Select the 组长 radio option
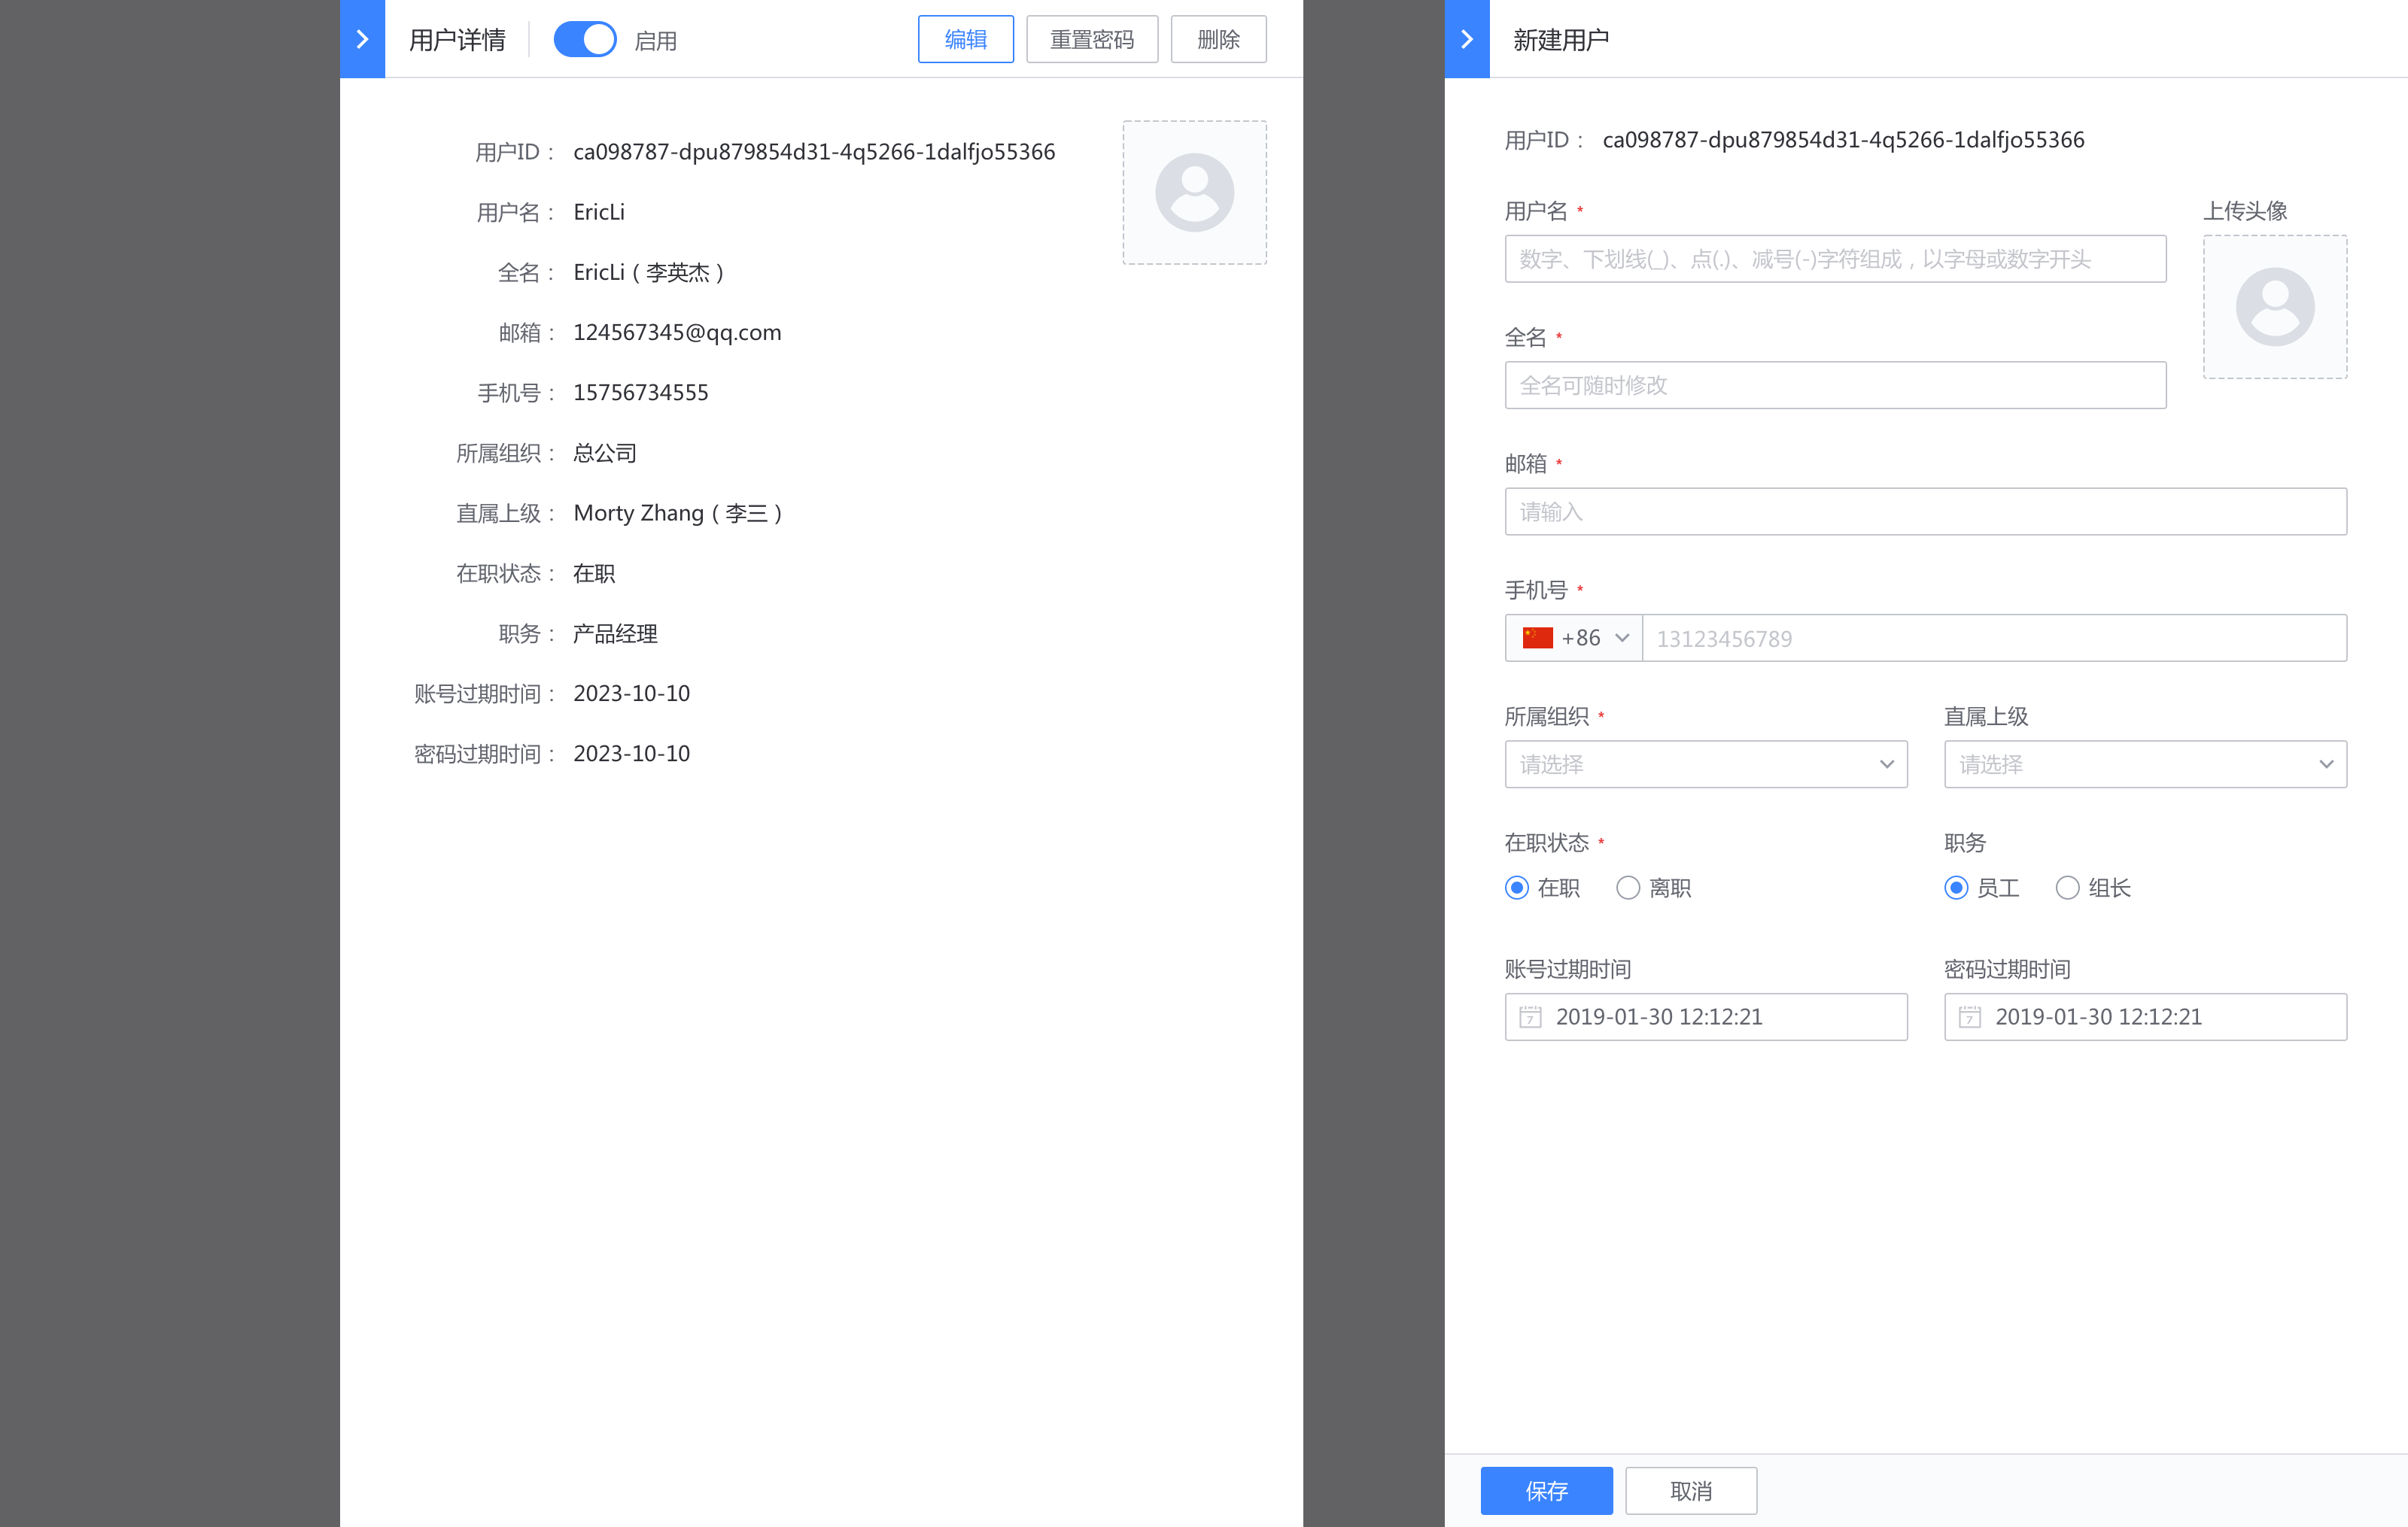Image resolution: width=2408 pixels, height=1527 pixels. click(2067, 888)
